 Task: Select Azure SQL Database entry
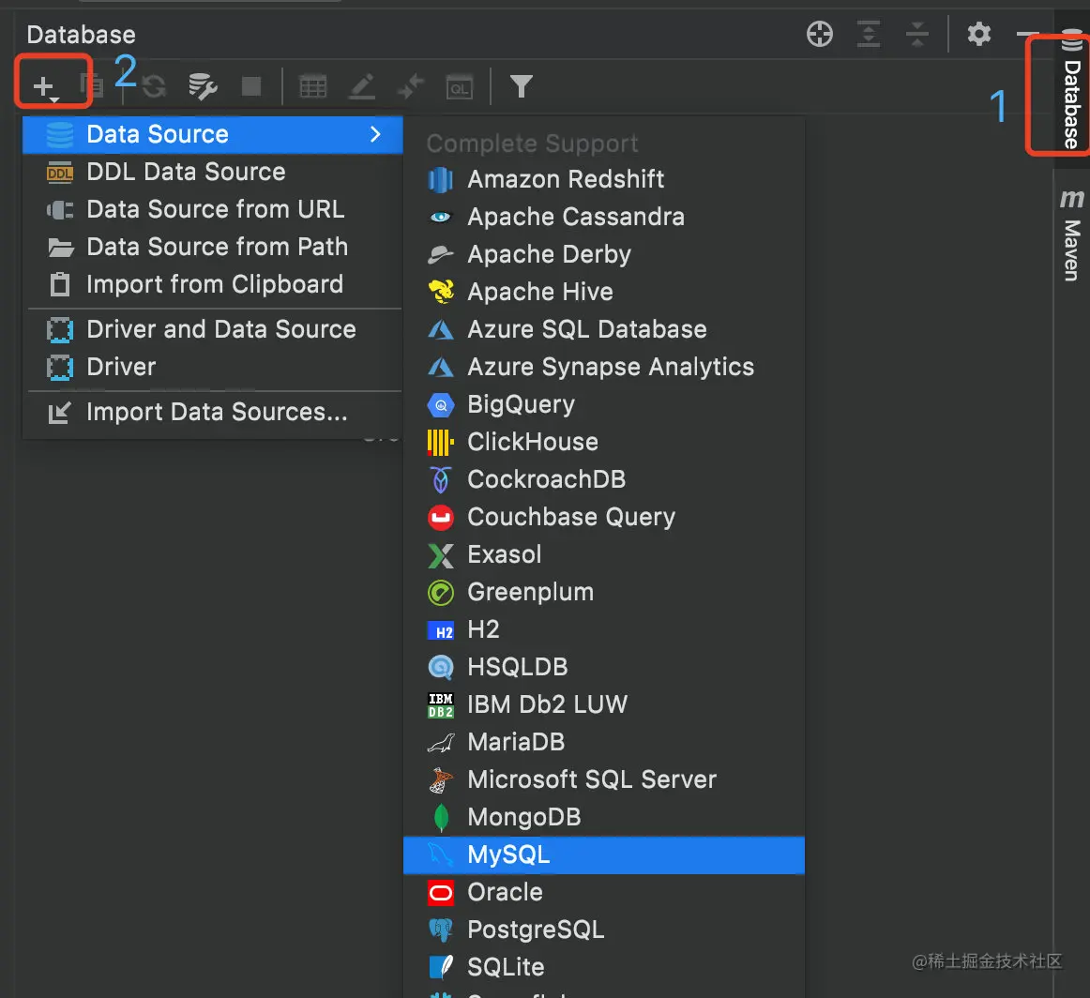(604, 329)
